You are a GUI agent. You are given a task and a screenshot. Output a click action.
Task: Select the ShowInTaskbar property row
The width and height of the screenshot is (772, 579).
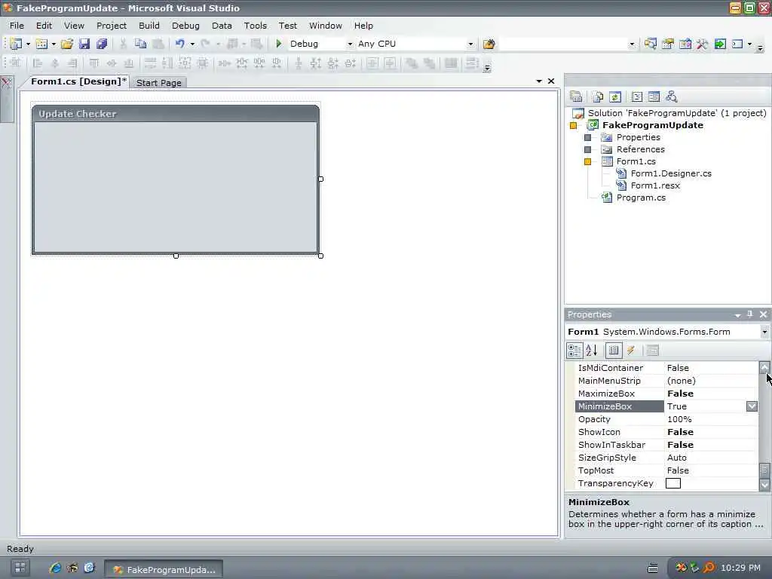666,445
